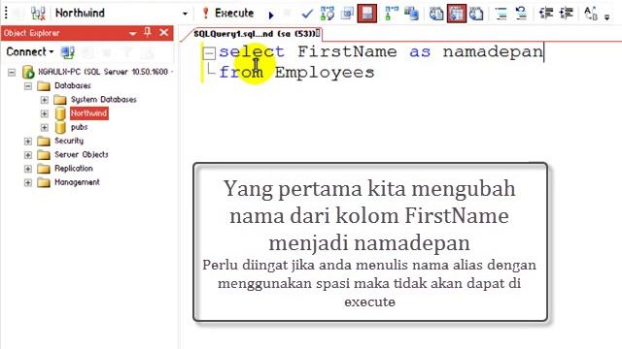
Task: Pin or auto-hide Object Explorer
Action: (148, 32)
